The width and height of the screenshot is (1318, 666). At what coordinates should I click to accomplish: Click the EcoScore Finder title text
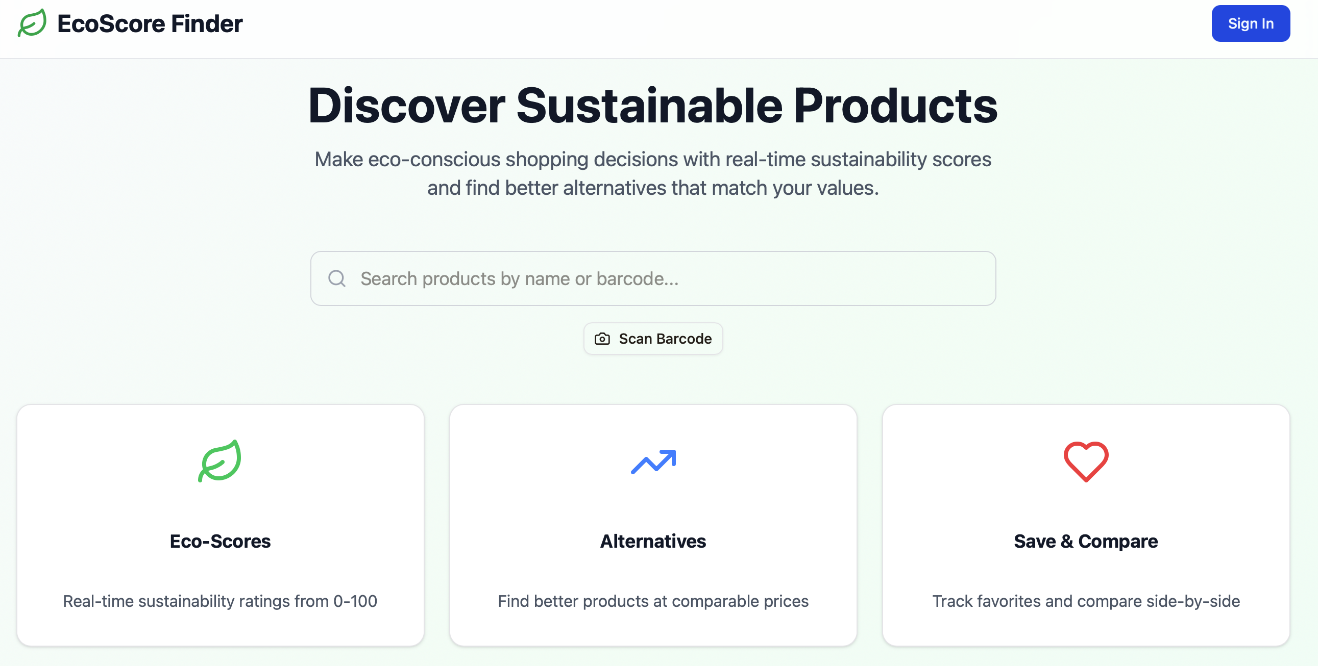(x=150, y=23)
